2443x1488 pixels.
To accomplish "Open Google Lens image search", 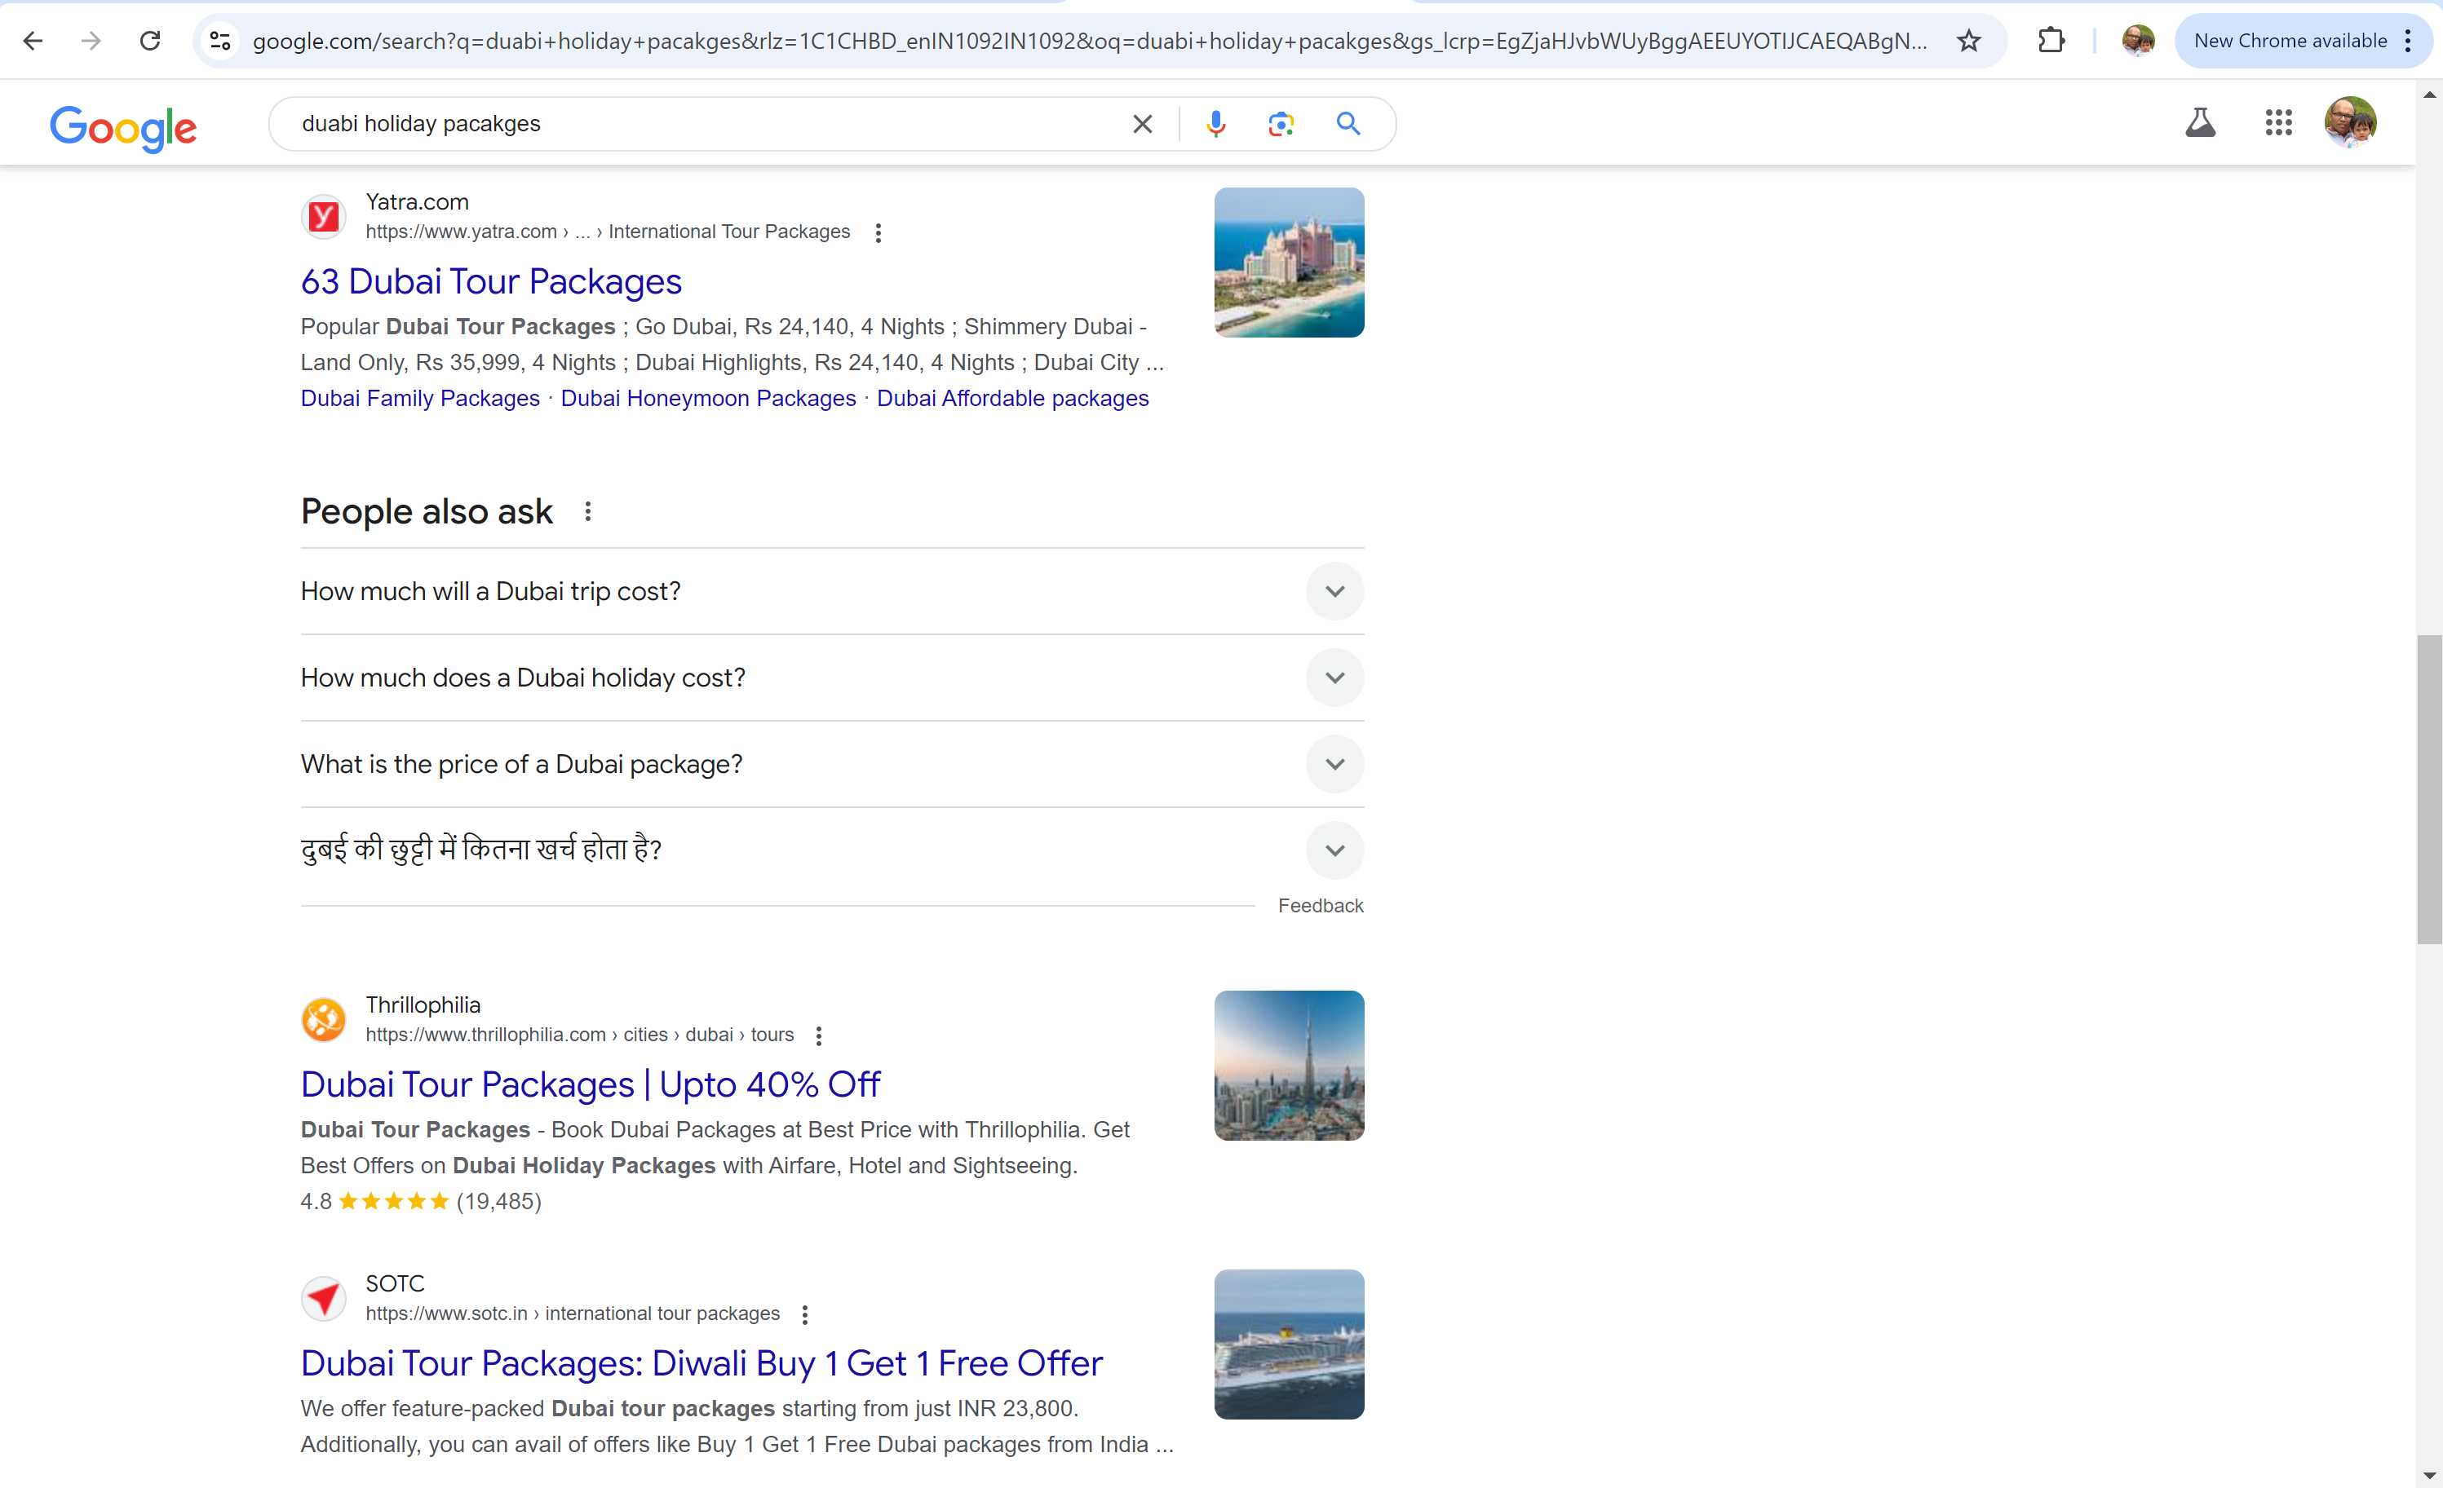I will pyautogui.click(x=1281, y=124).
